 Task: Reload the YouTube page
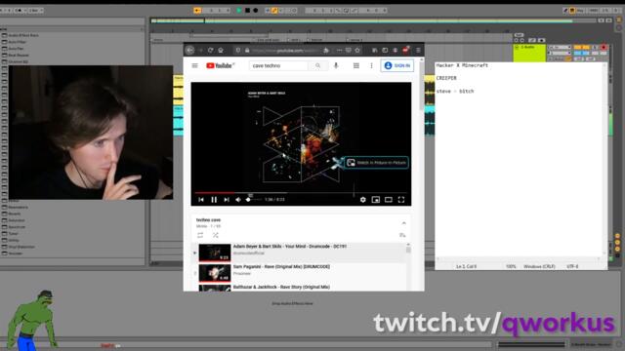[211, 50]
